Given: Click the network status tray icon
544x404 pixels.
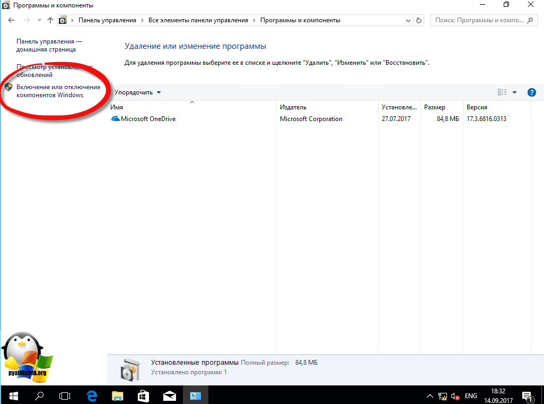Looking at the screenshot, I should 443,396.
